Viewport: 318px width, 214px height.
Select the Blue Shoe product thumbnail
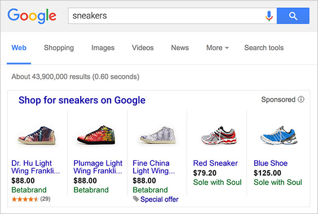coord(279,135)
